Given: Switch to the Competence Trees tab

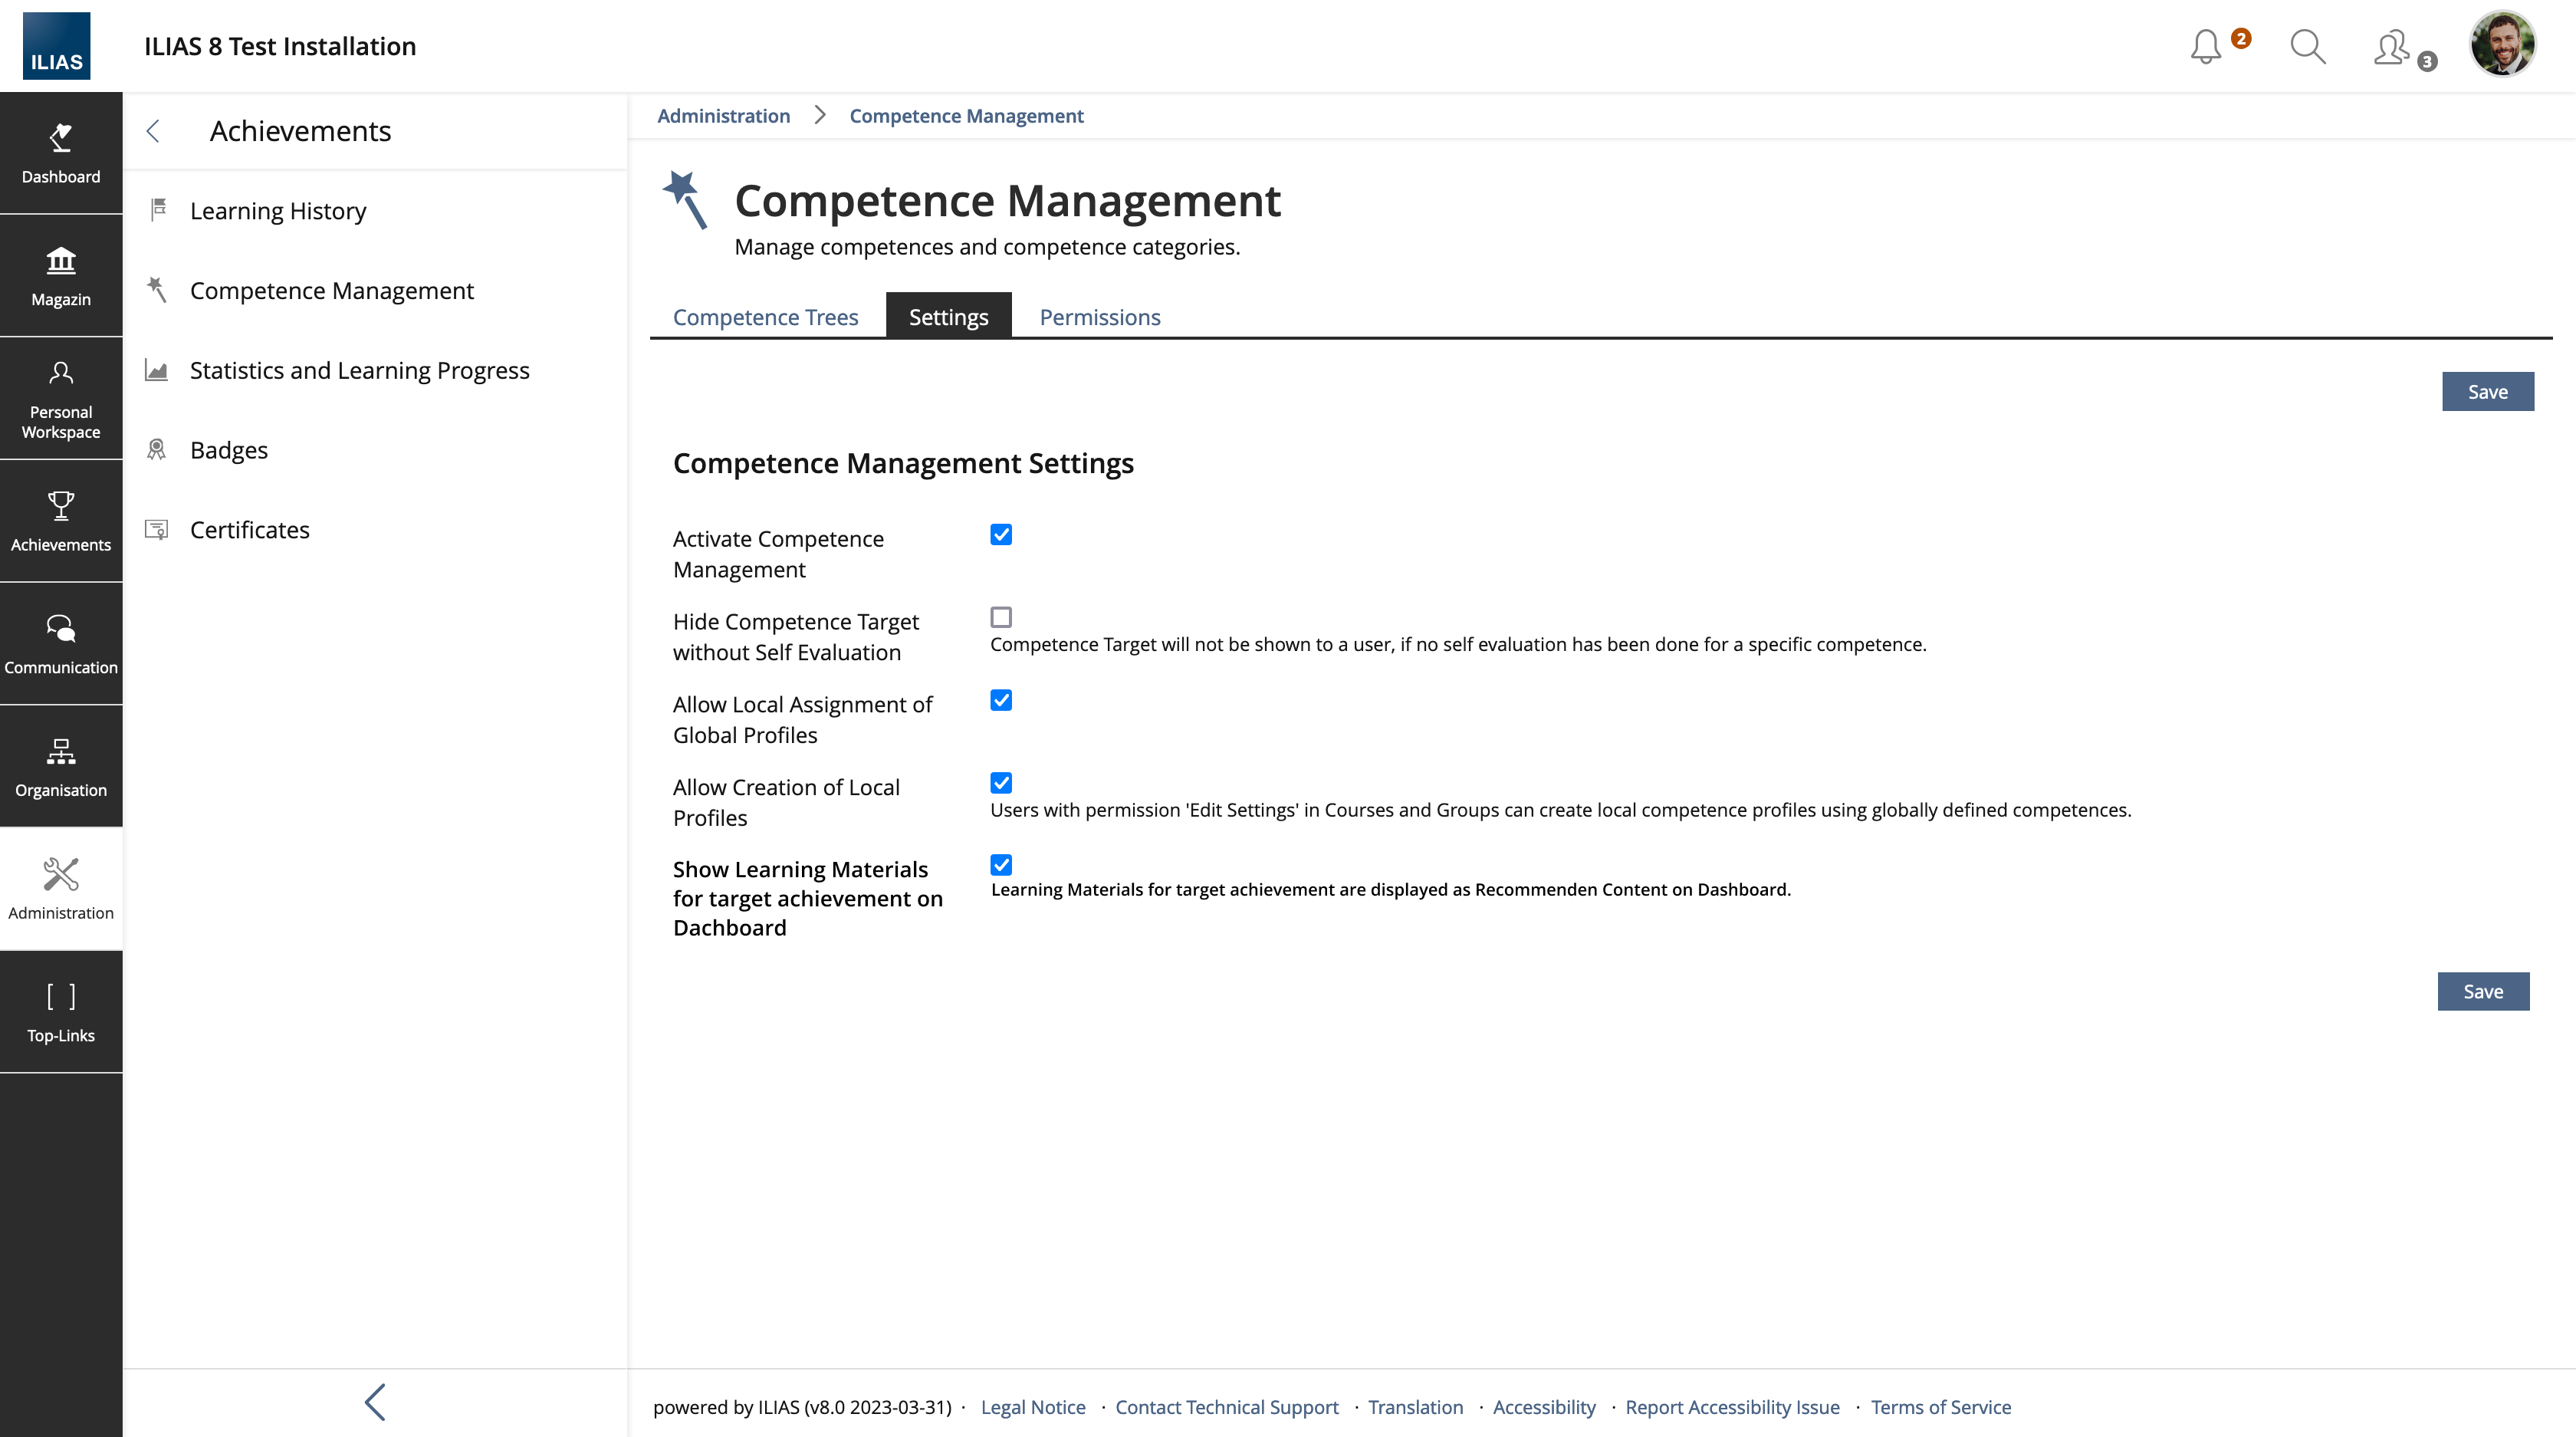Looking at the screenshot, I should pos(765,317).
